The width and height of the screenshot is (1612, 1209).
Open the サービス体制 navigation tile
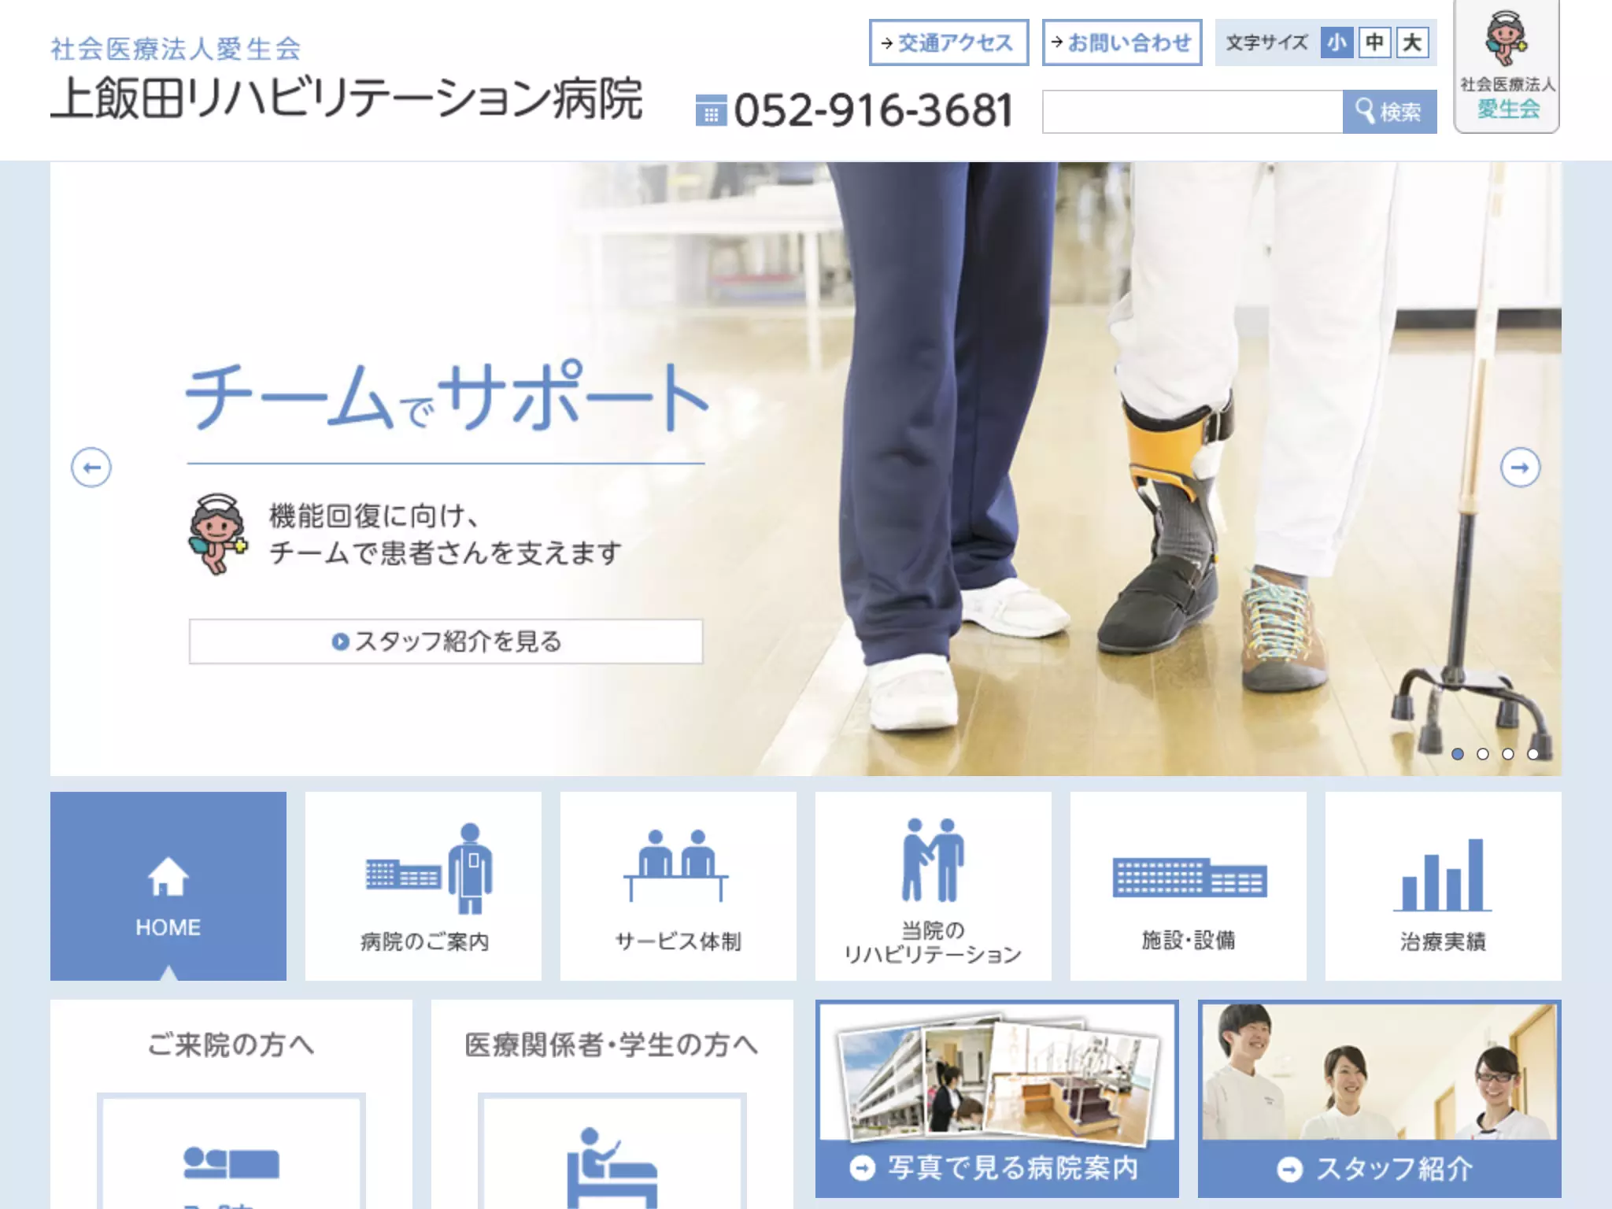click(678, 886)
